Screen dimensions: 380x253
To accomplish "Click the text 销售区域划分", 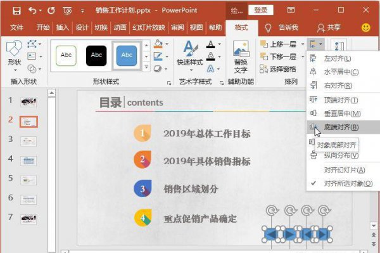I will coord(191,189).
